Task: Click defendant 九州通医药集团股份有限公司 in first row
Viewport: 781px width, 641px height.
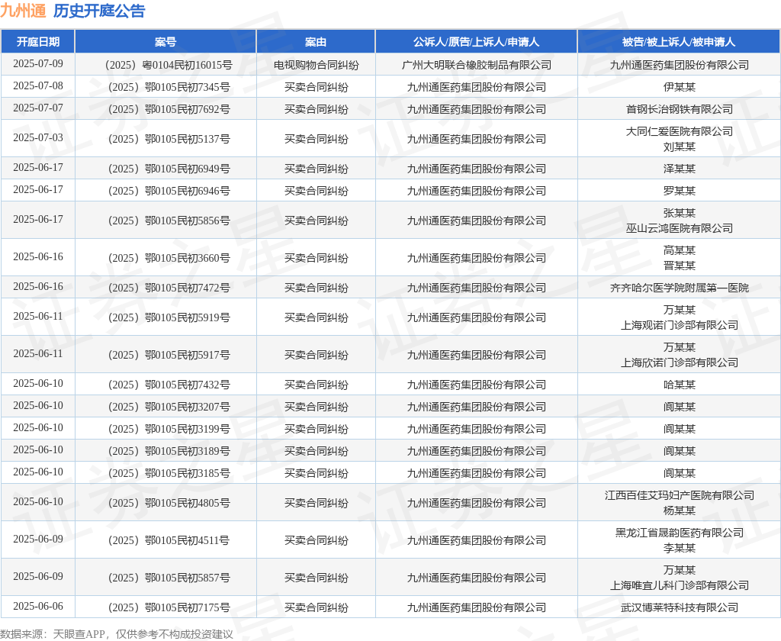Action: (x=679, y=65)
